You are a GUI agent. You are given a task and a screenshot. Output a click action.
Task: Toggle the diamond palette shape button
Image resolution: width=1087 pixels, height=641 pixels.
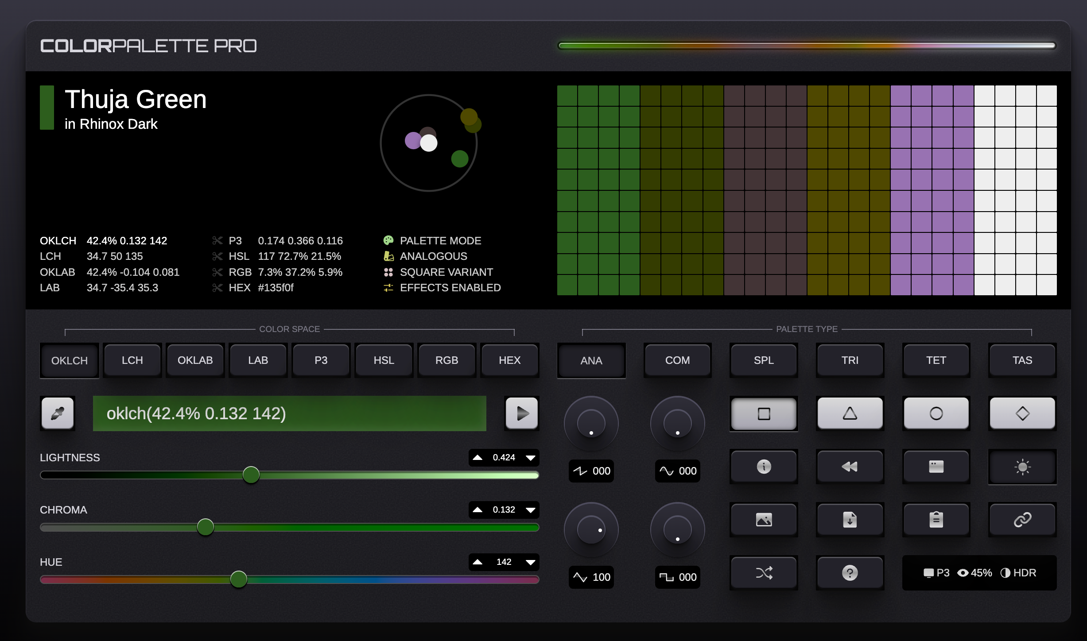point(1022,413)
